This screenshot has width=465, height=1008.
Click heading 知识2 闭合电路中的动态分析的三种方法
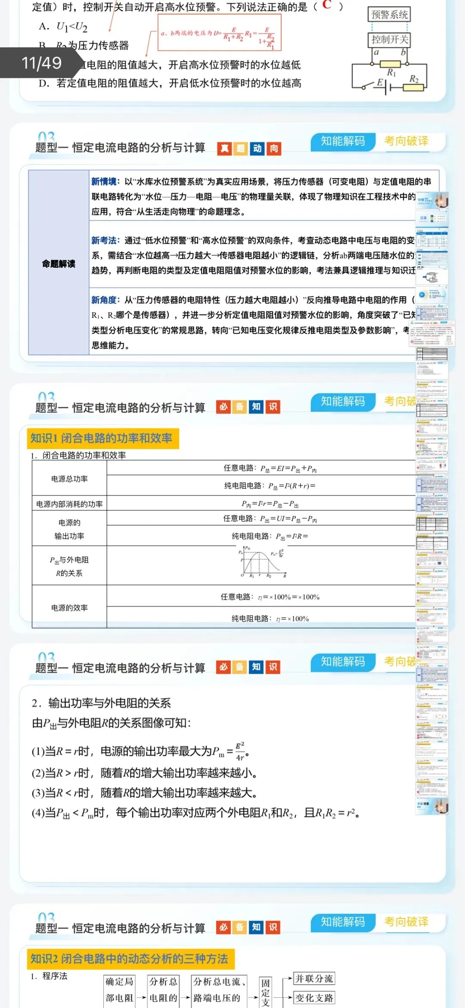tap(130, 959)
